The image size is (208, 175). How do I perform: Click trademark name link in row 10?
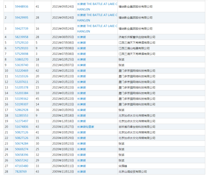pyautogui.click(x=82, y=71)
